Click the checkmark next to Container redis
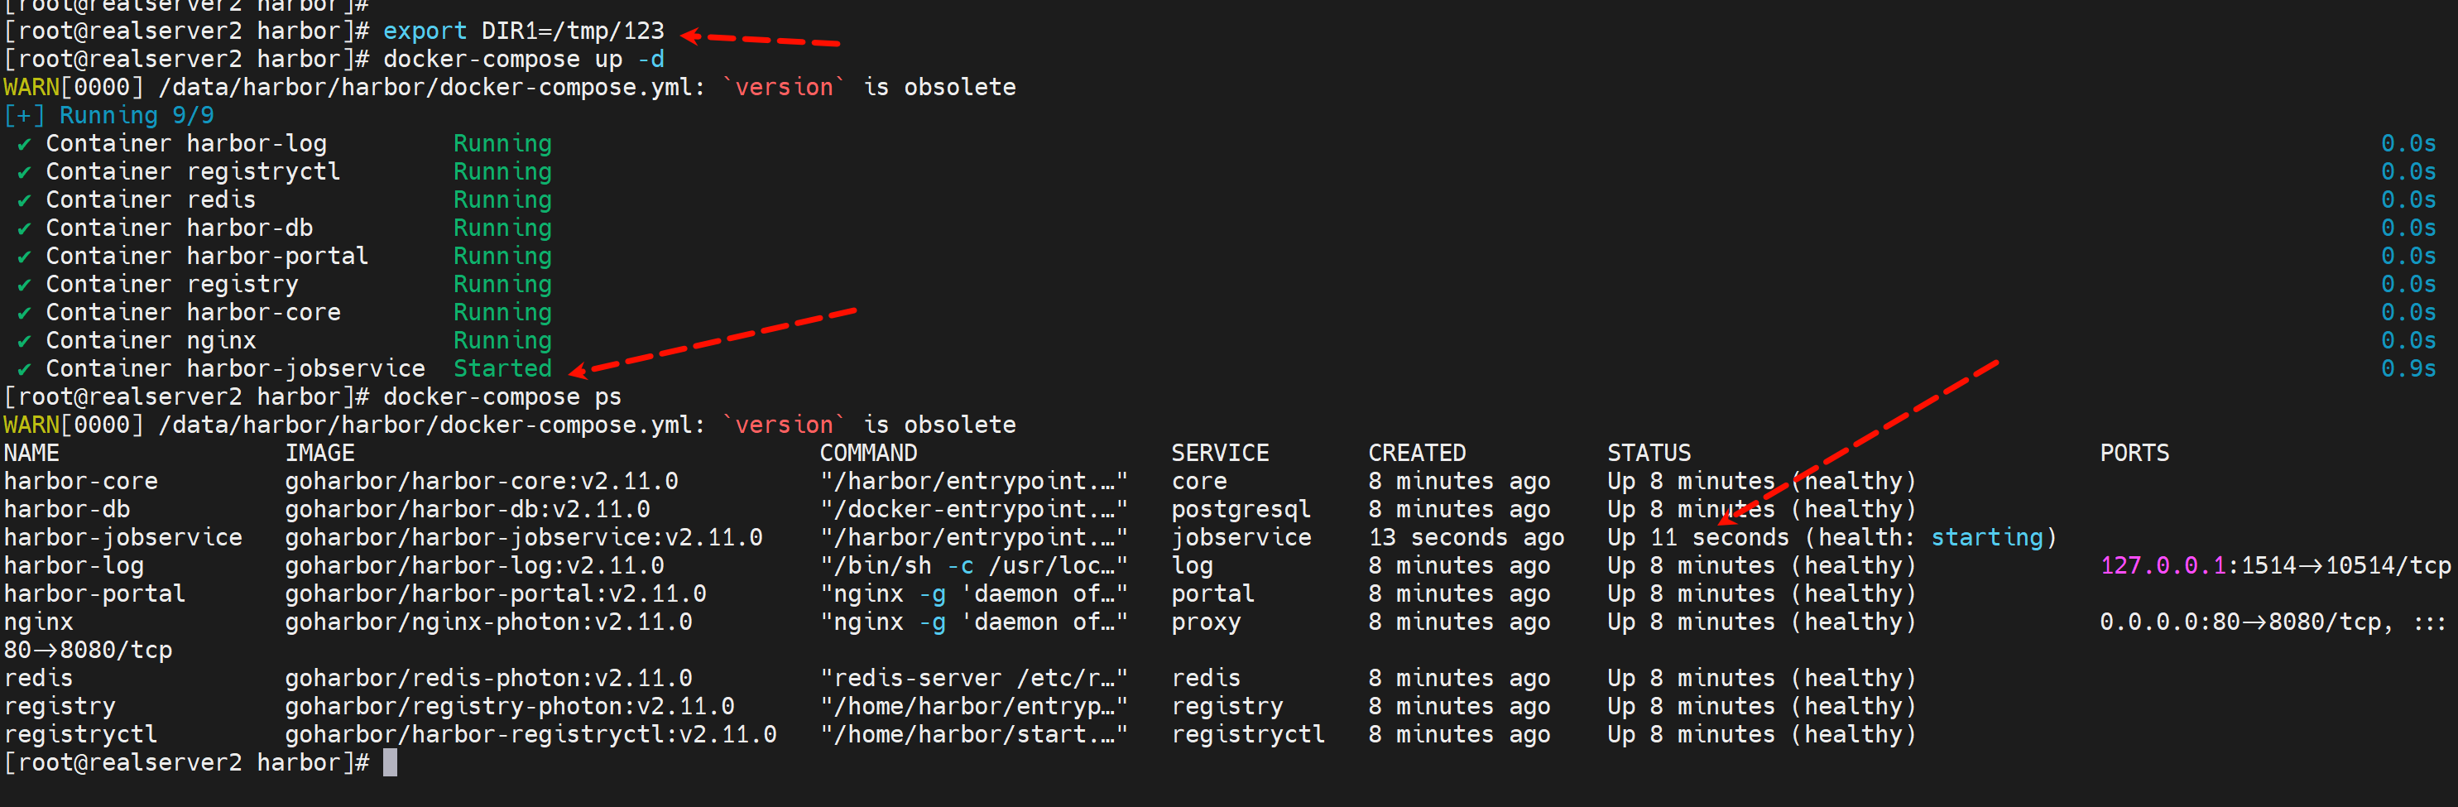Screen dimensions: 2458x807 point(24,200)
